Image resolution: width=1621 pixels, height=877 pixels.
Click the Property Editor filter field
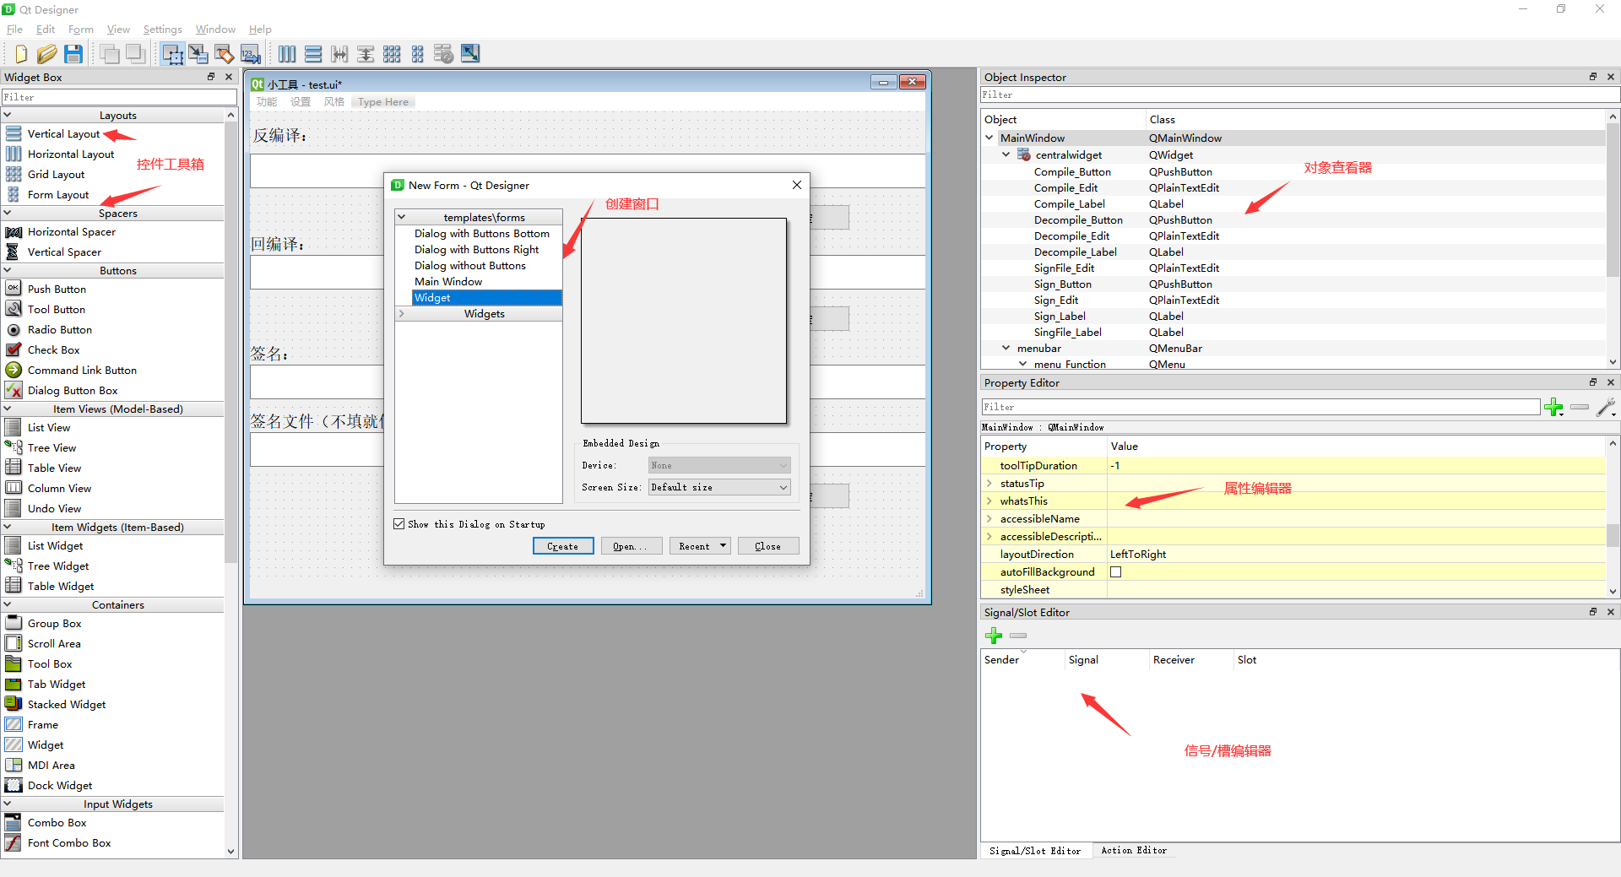(x=1260, y=407)
